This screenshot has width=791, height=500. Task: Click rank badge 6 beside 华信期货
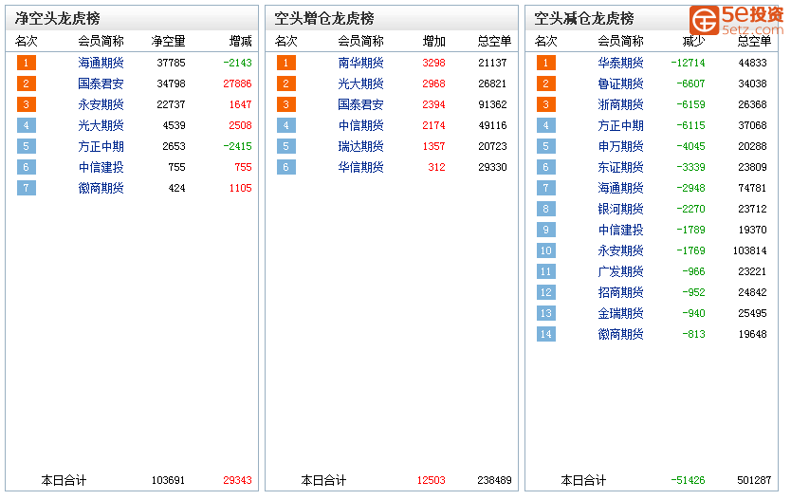(286, 167)
